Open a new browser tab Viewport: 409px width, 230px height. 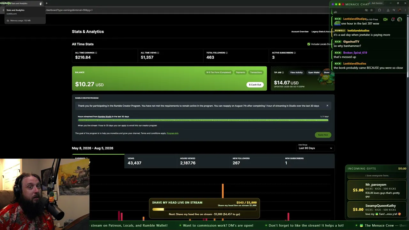click(x=47, y=4)
